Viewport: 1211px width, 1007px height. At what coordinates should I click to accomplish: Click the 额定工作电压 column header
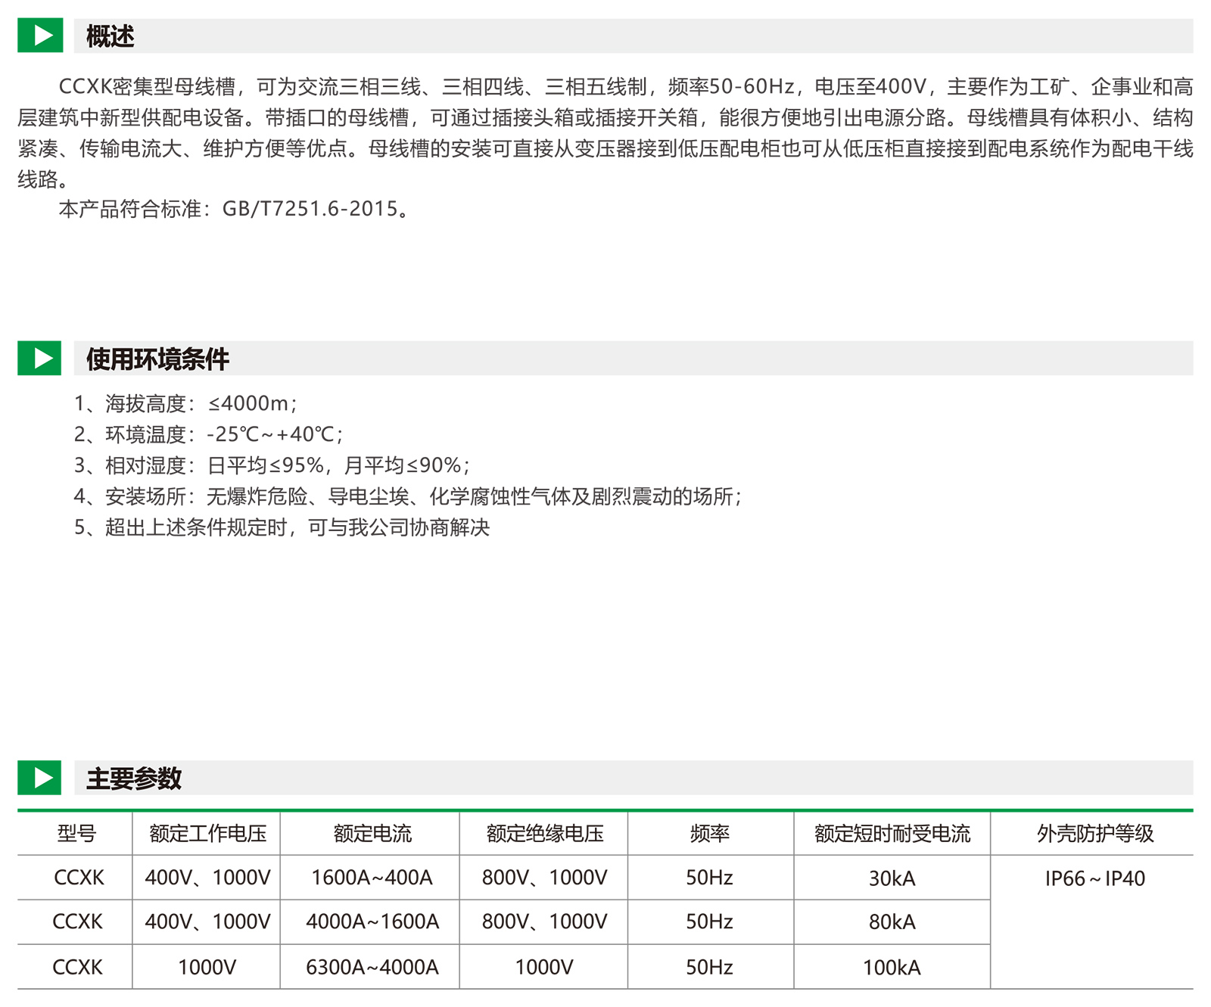point(207,834)
